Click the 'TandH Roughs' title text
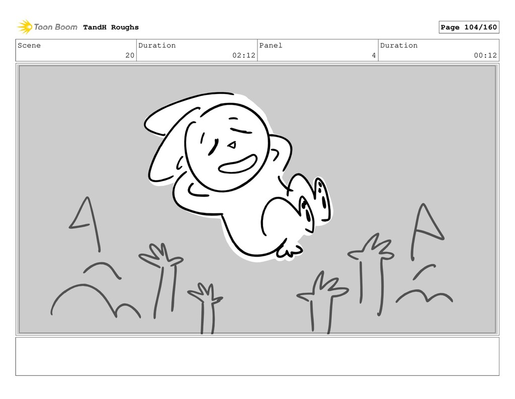 tap(111, 27)
